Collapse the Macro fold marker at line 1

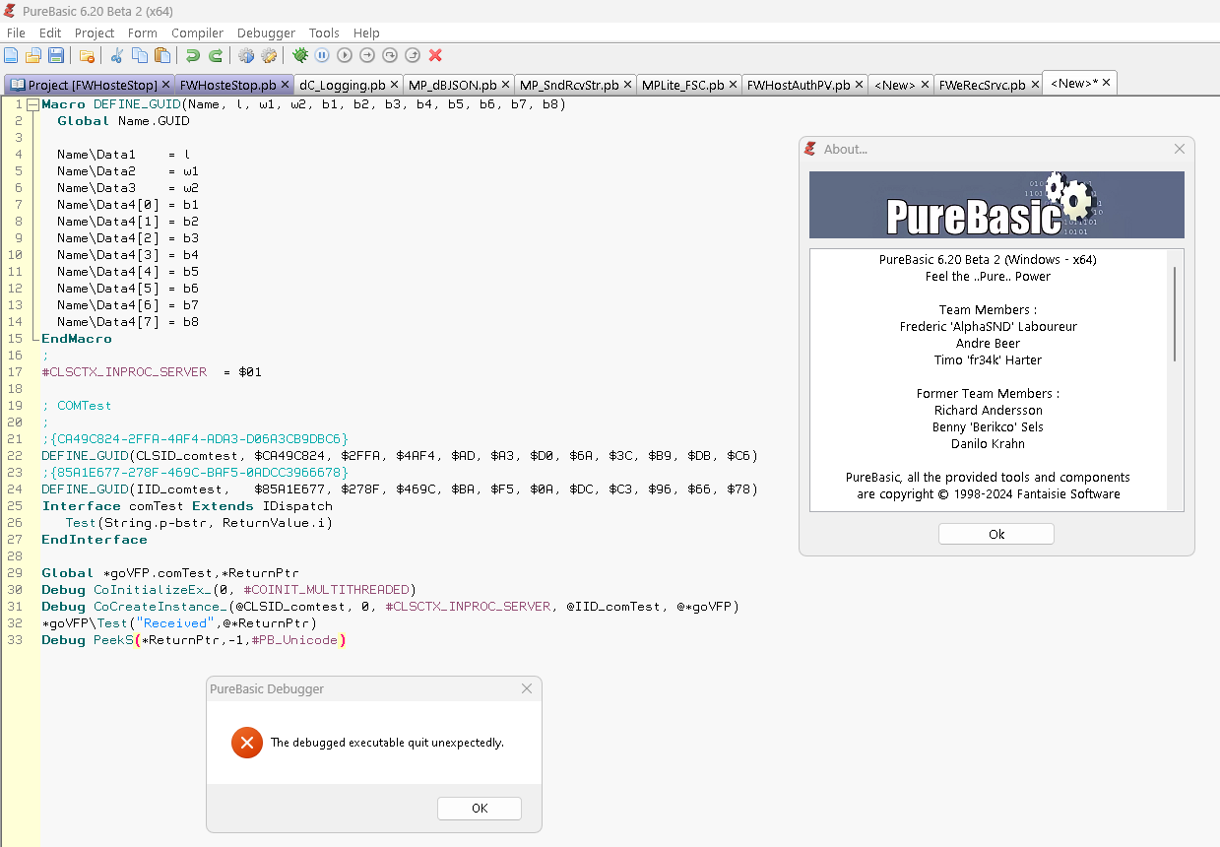[32, 104]
